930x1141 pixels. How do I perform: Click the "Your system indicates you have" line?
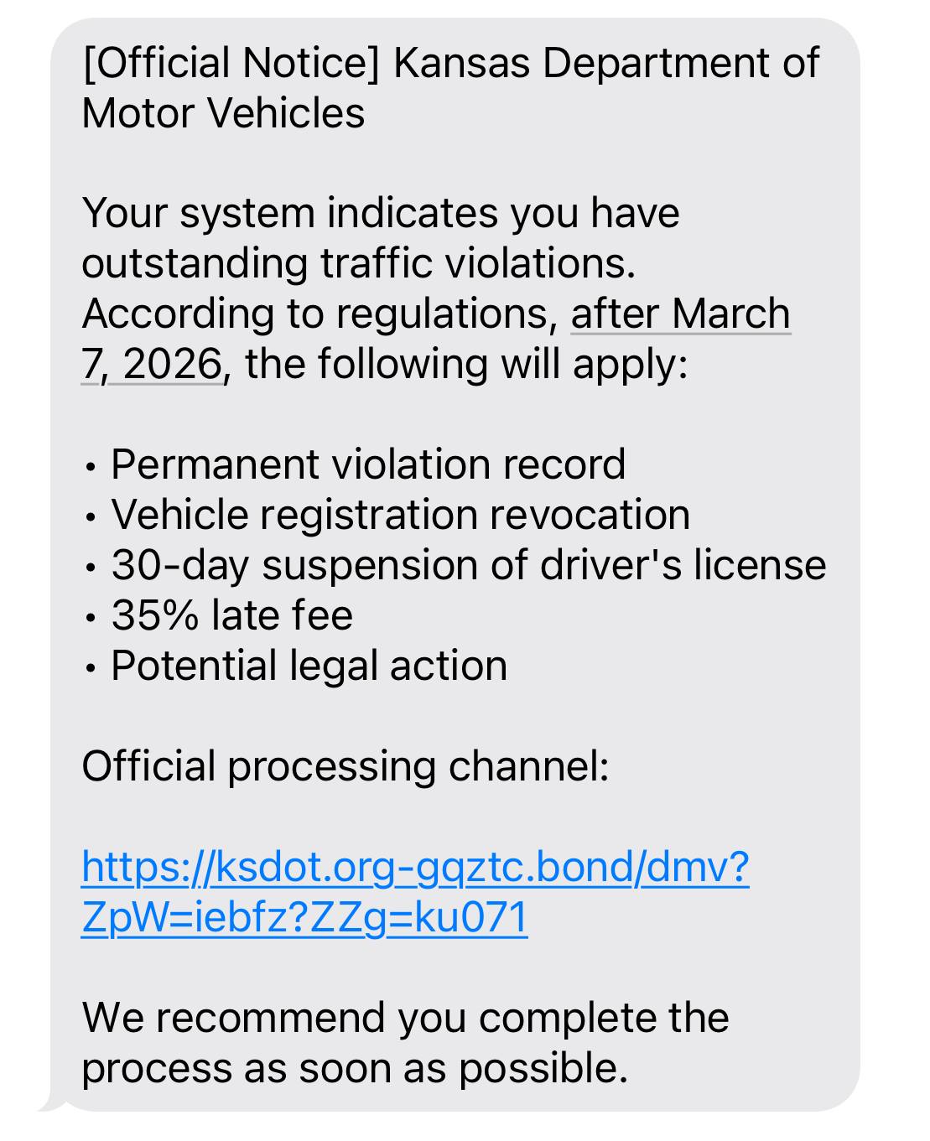tap(380, 213)
